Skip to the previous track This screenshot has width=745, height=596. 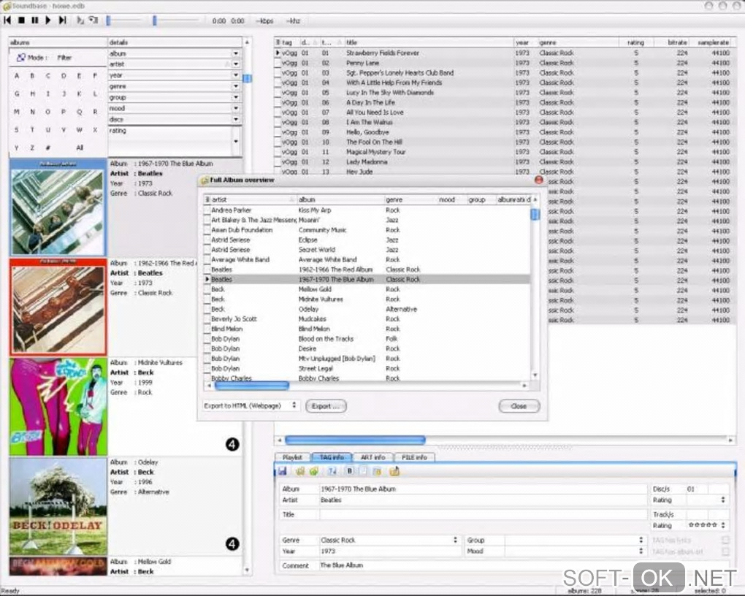[x=7, y=20]
